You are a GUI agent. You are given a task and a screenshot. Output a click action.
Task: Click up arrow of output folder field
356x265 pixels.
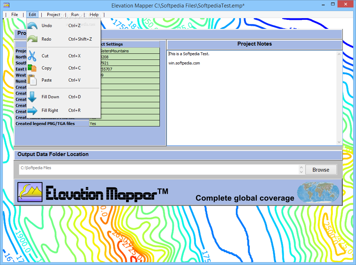point(301,167)
